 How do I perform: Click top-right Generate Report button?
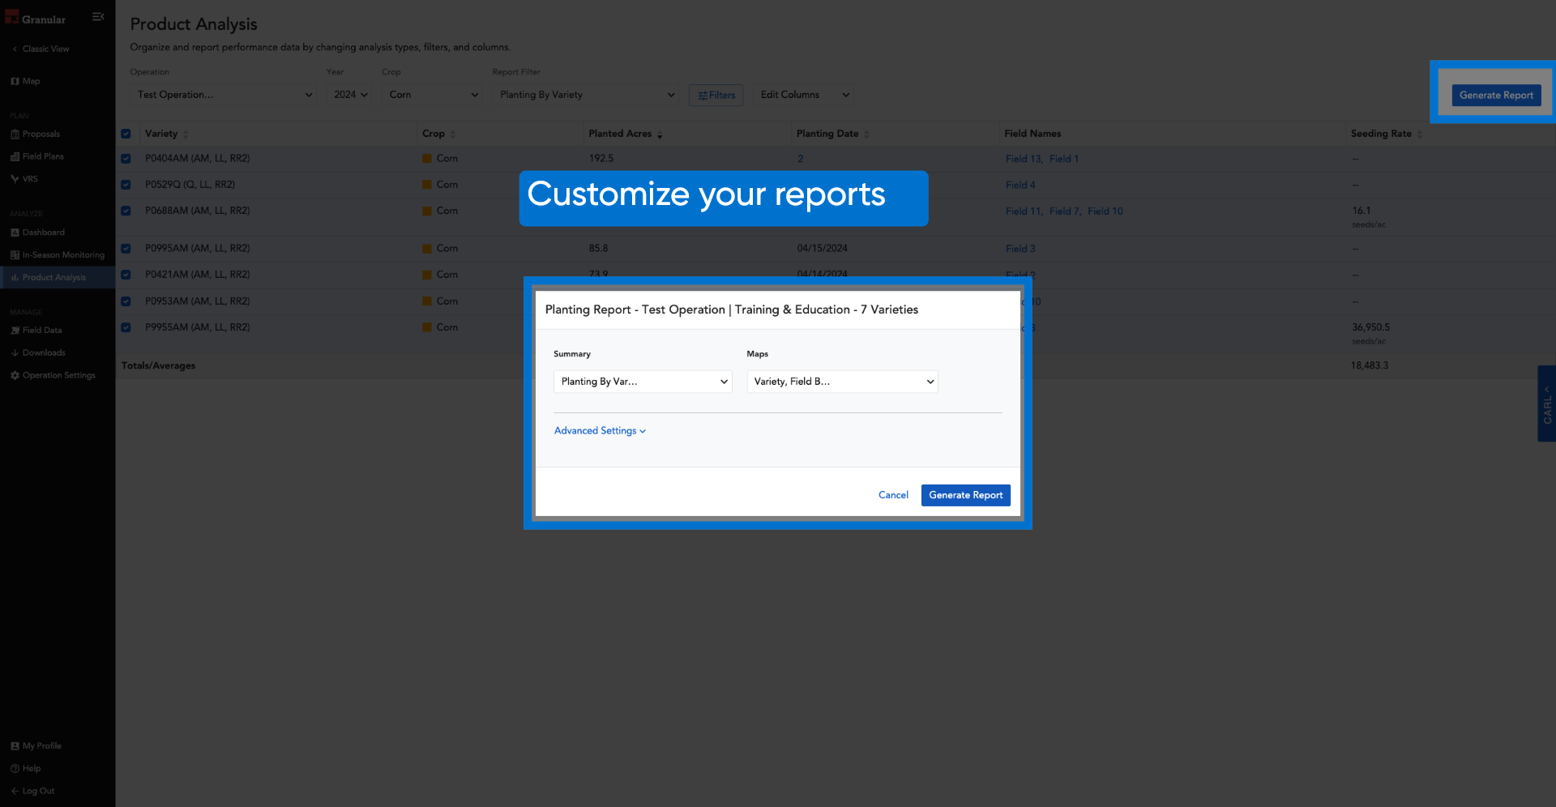(1496, 96)
